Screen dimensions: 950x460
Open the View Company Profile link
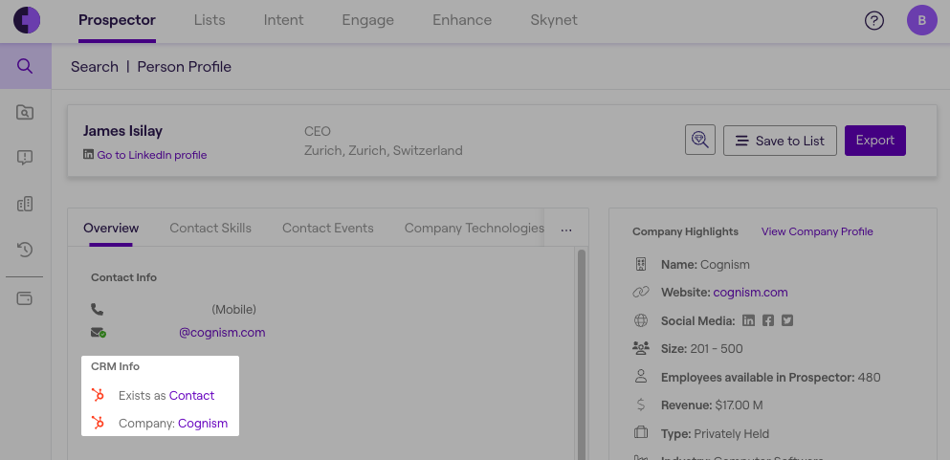tap(817, 231)
